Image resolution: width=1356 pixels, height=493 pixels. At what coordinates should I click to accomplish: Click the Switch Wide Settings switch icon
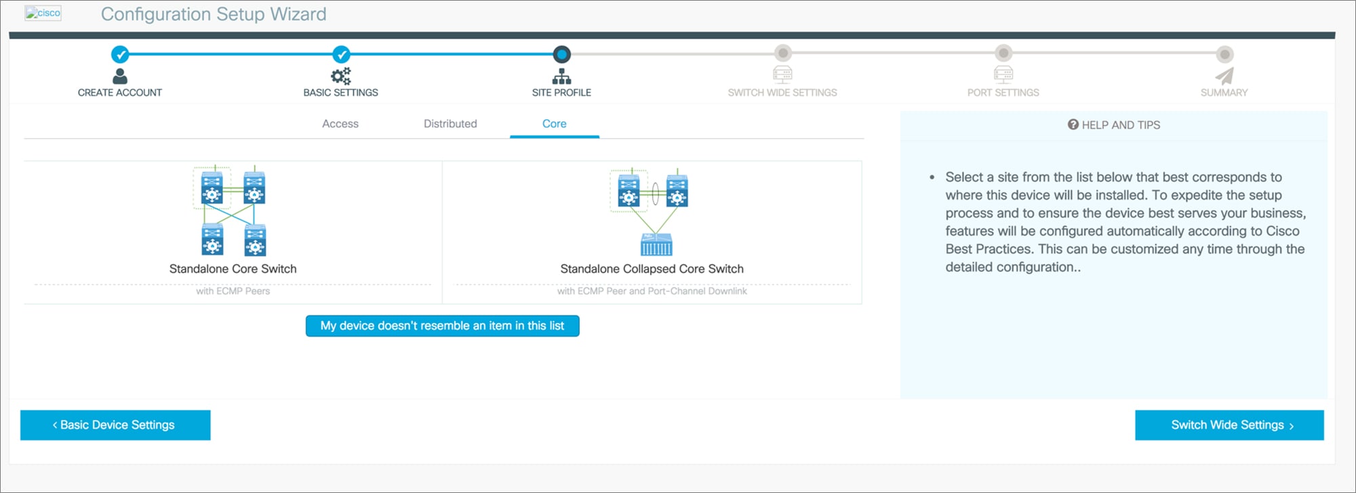click(782, 74)
